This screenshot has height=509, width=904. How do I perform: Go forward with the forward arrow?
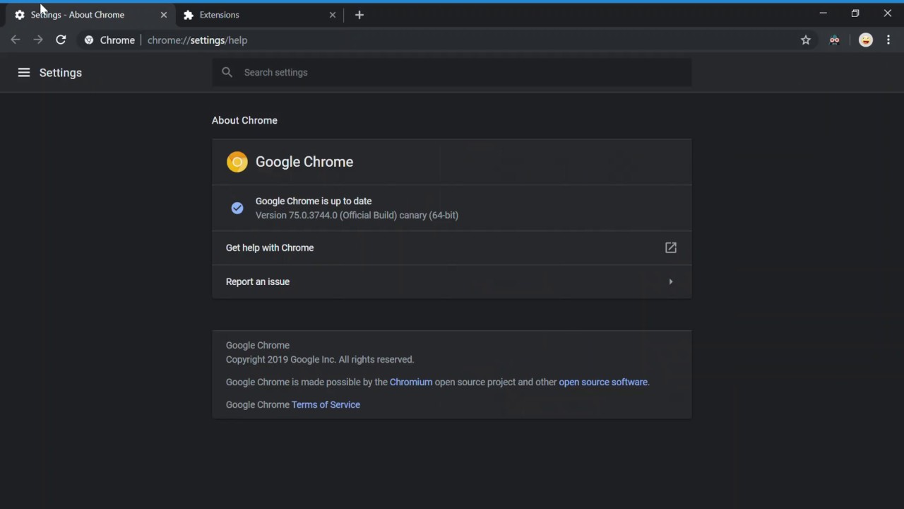pos(38,40)
